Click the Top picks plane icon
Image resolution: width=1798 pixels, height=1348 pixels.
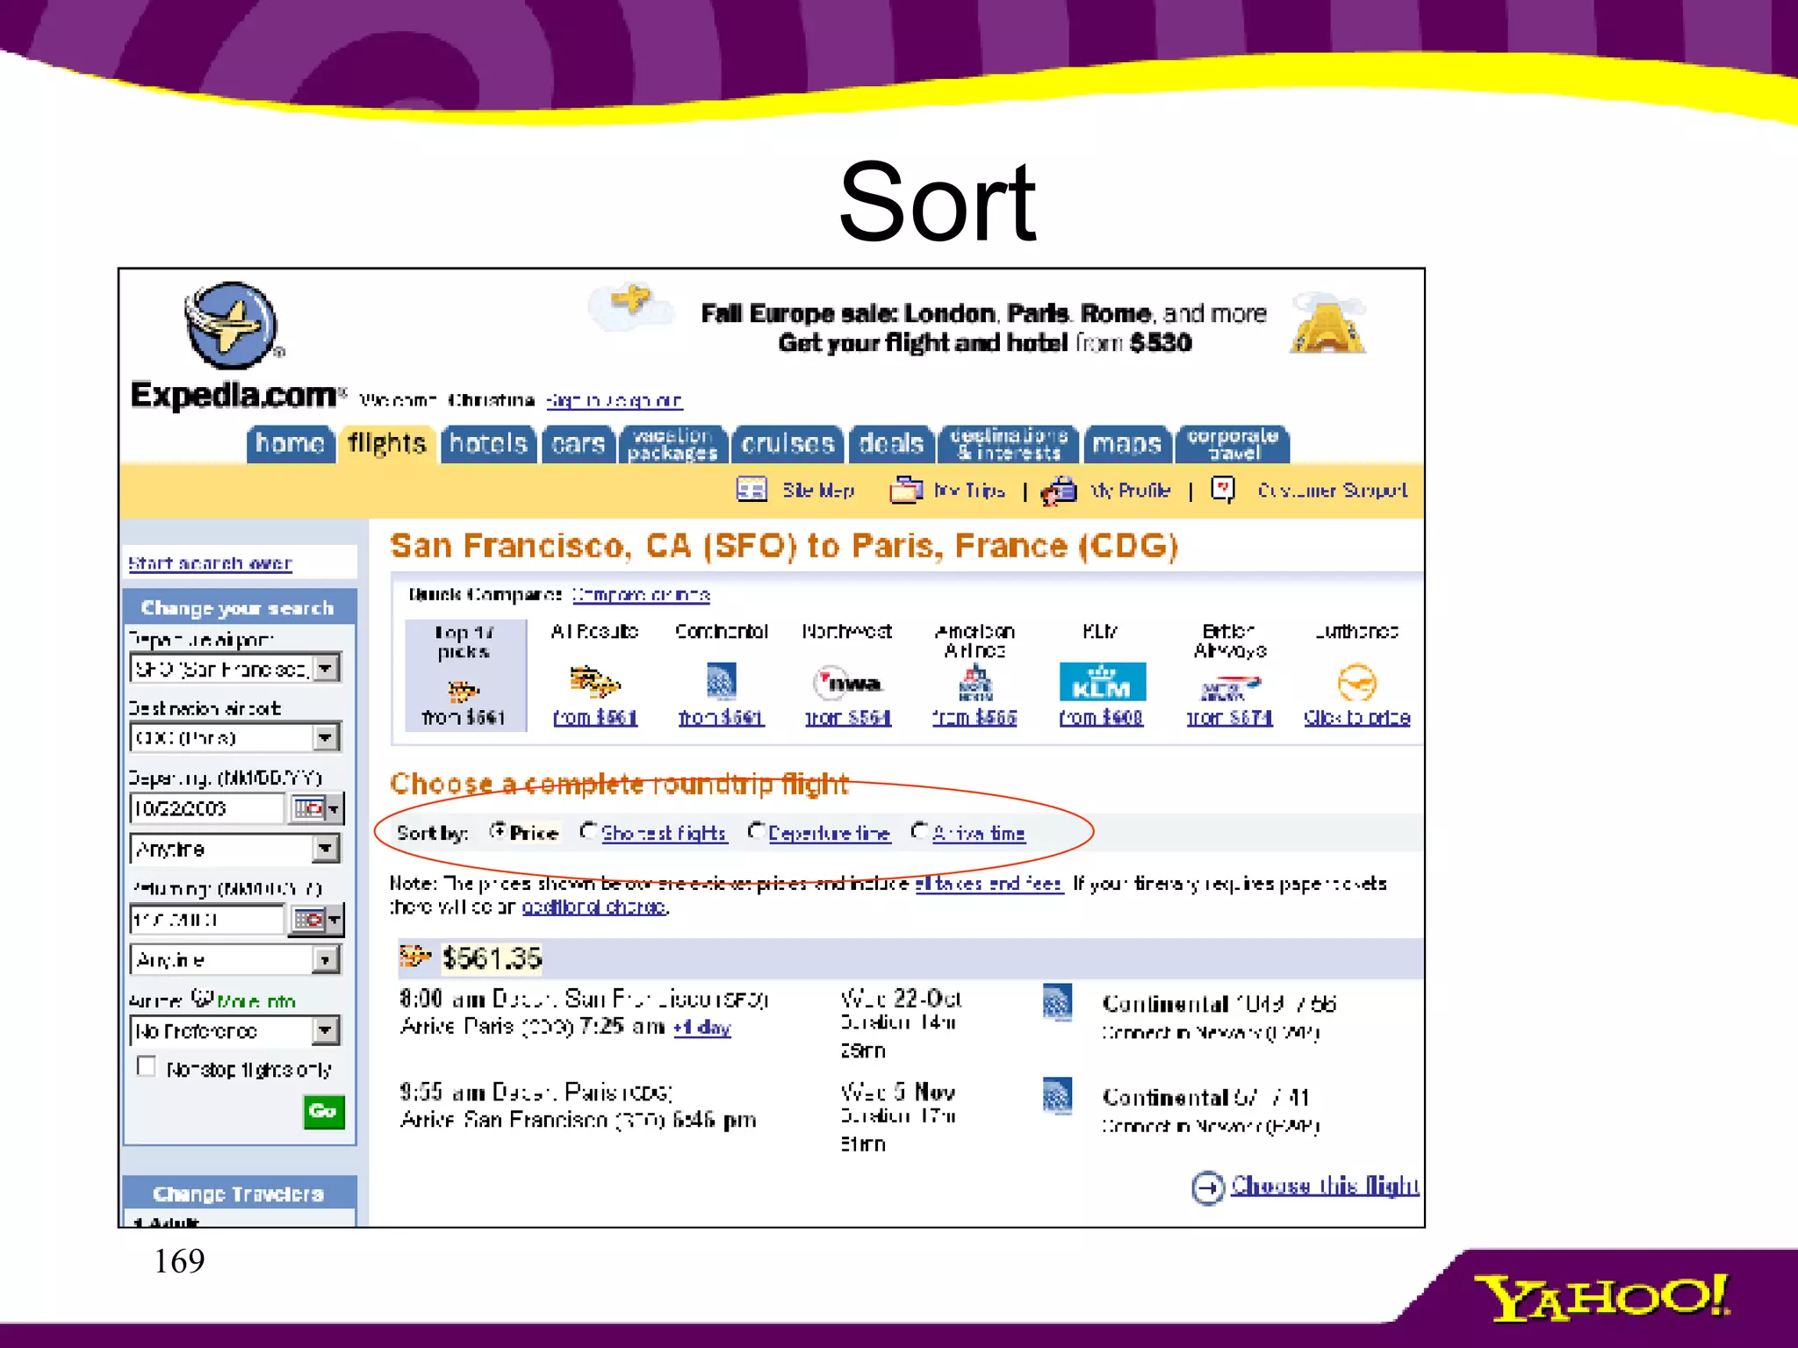463,691
